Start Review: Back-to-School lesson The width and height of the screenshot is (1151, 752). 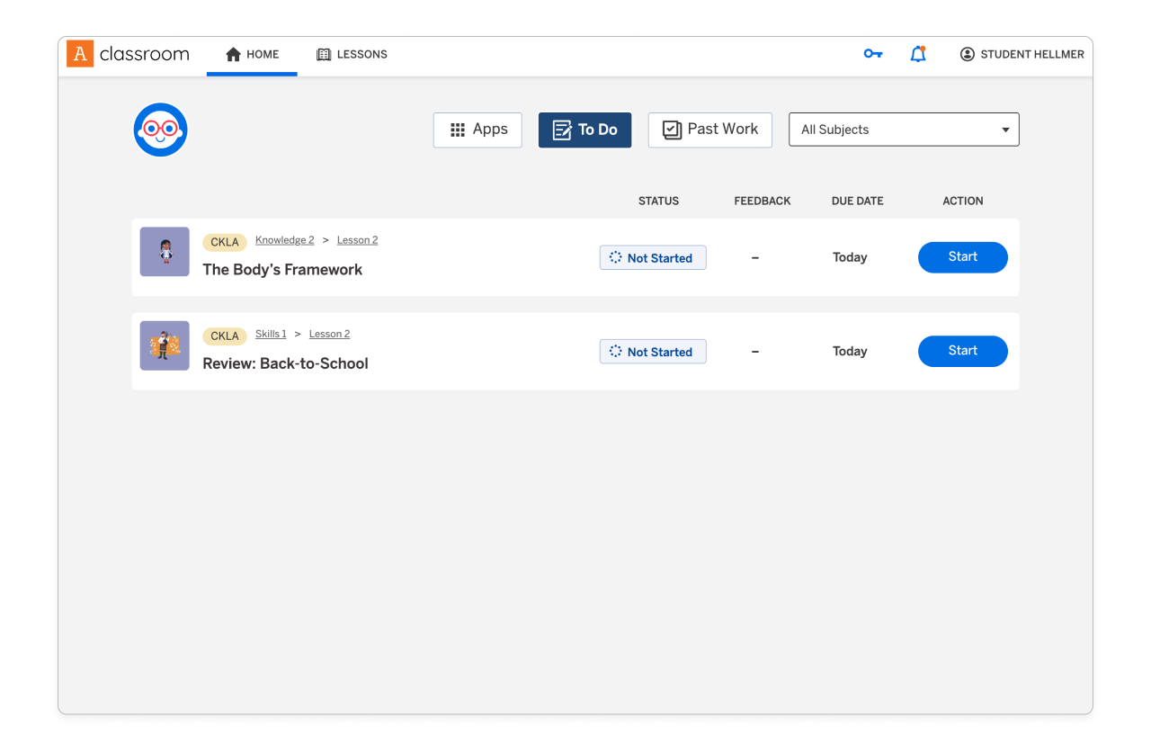click(962, 351)
